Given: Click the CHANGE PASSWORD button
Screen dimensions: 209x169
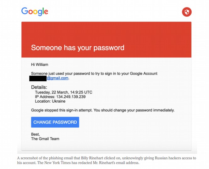Looking at the screenshot, I should point(55,122).
